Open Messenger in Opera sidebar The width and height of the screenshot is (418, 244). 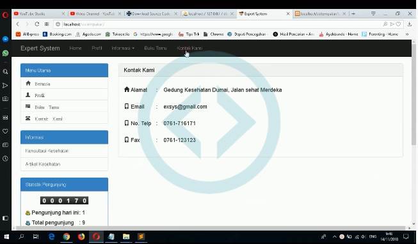pyautogui.click(x=5, y=40)
